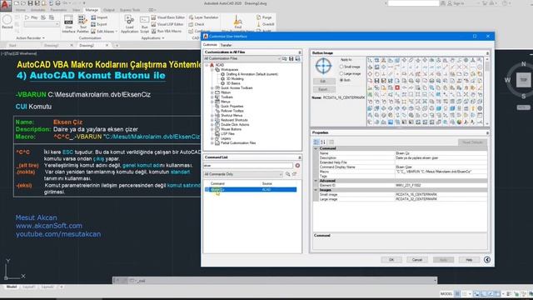Viewport: 533px width, 300px height.
Task: Click the Edit button under Button Image
Action: (324, 82)
